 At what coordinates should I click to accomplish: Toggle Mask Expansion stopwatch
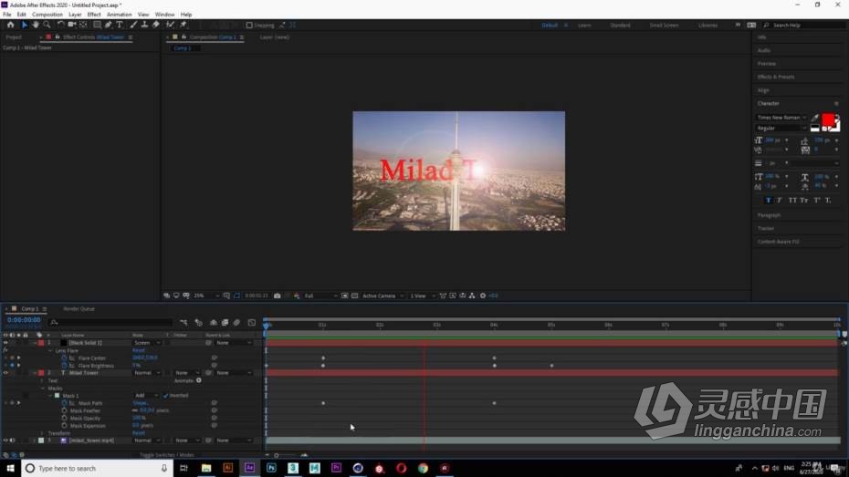click(64, 426)
